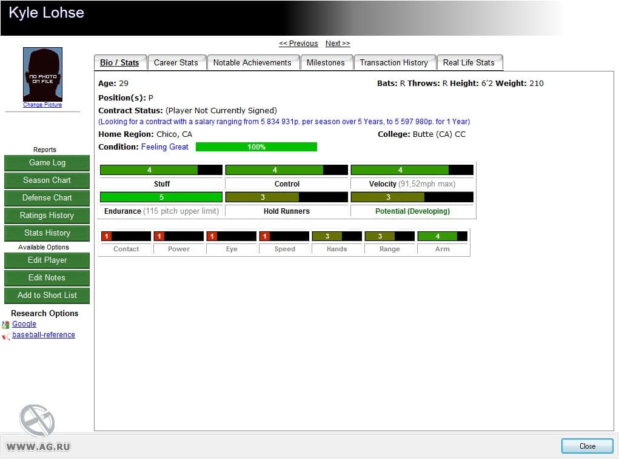The height and width of the screenshot is (459, 619).
Task: Close the player window
Action: [587, 446]
